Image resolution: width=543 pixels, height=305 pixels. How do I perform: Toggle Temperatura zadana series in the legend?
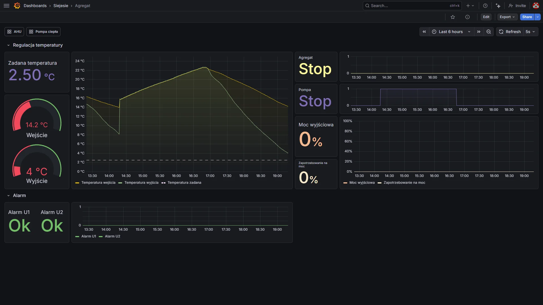click(x=184, y=183)
